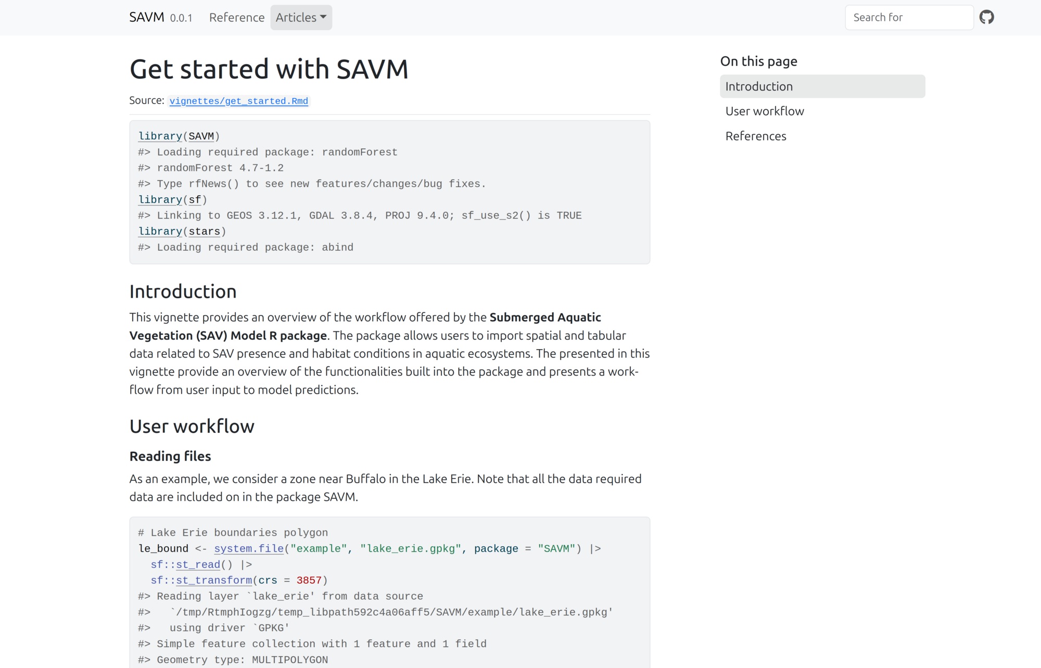1041x668 pixels.
Task: Open system.file function documentation link
Action: (x=249, y=549)
